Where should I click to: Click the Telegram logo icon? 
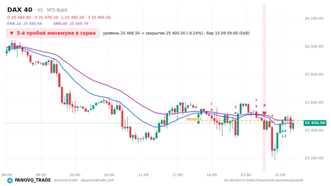coord(10,180)
